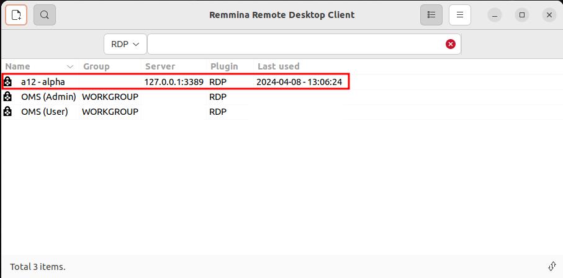Sort connections by Name column
Viewport: 563px width, 278px height.
18,66
